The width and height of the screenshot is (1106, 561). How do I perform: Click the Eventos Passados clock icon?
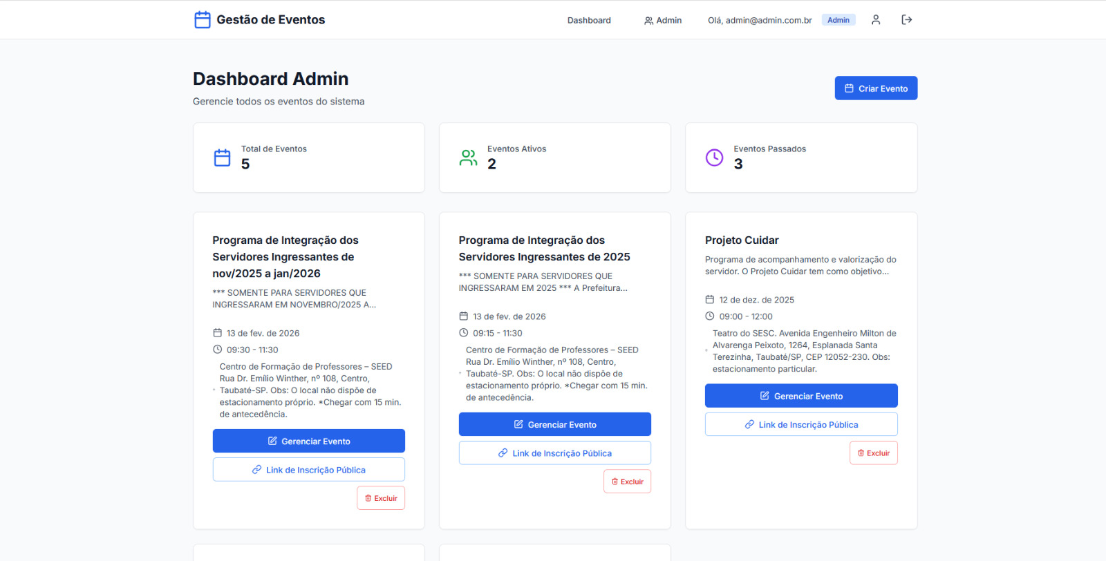click(714, 158)
